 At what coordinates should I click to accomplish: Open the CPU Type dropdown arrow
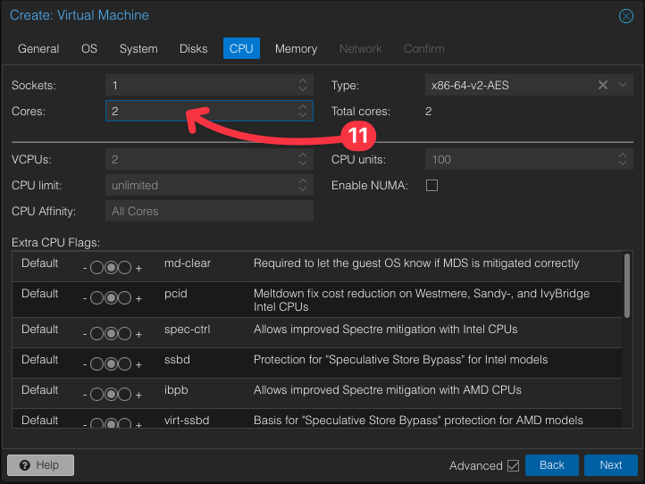click(623, 85)
